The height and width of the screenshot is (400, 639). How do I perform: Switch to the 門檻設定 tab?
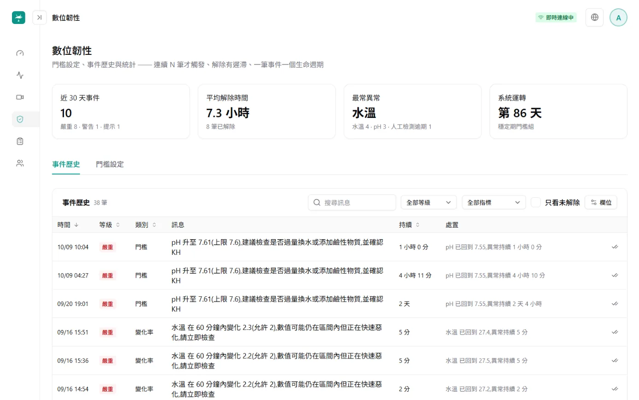pos(110,164)
